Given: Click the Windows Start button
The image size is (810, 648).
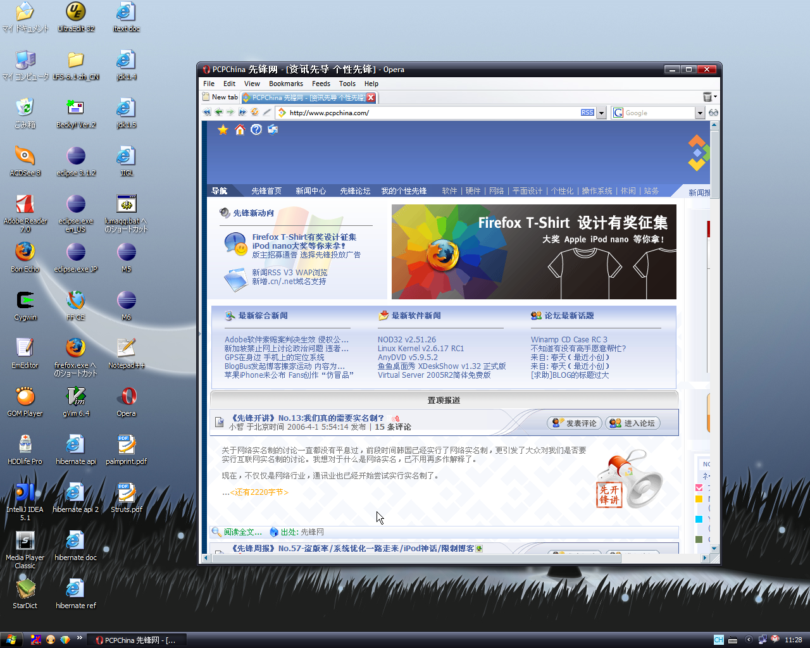Looking at the screenshot, I should 11,640.
